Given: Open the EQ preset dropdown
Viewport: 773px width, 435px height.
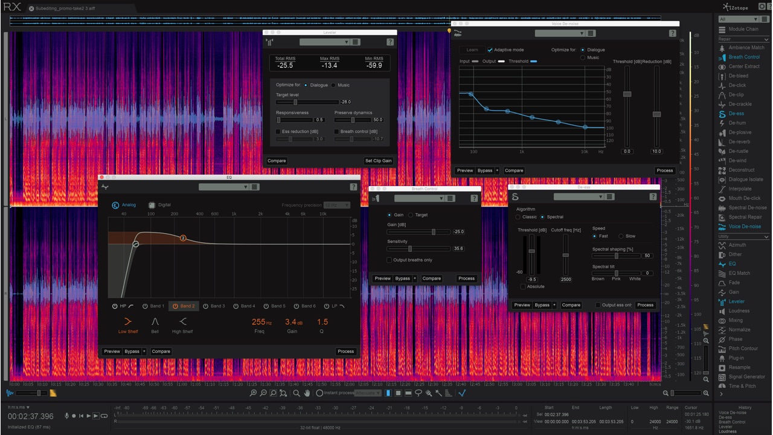Looking at the screenshot, I should [x=223, y=187].
